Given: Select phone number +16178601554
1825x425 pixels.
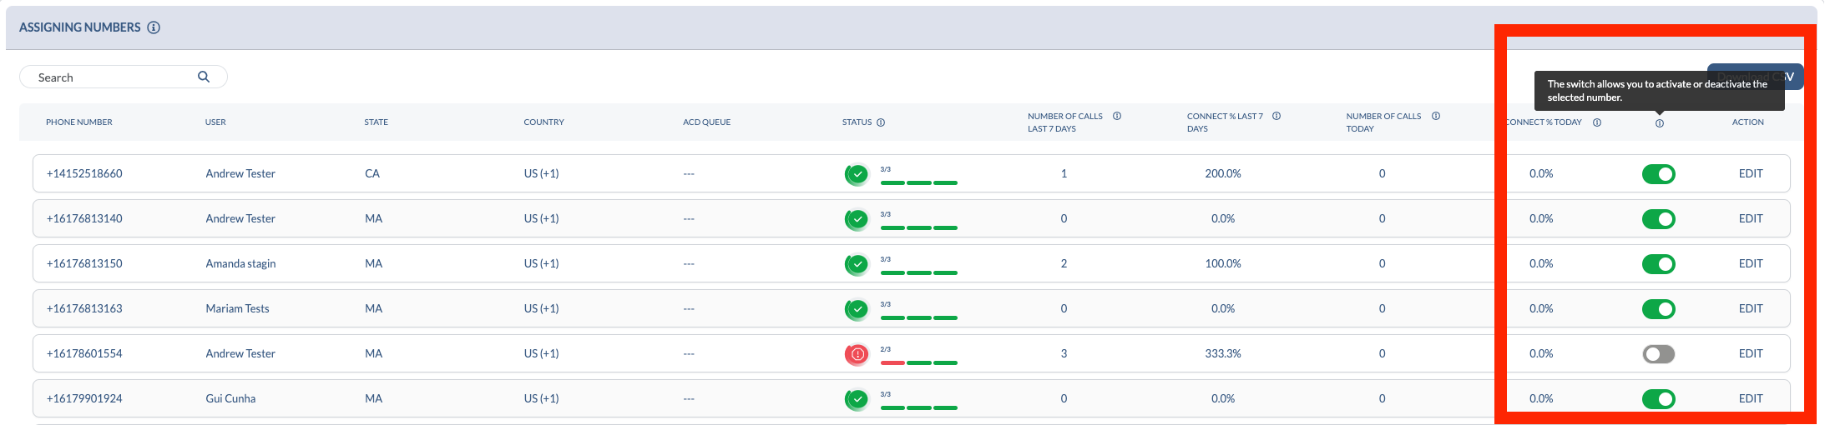Looking at the screenshot, I should pos(84,353).
